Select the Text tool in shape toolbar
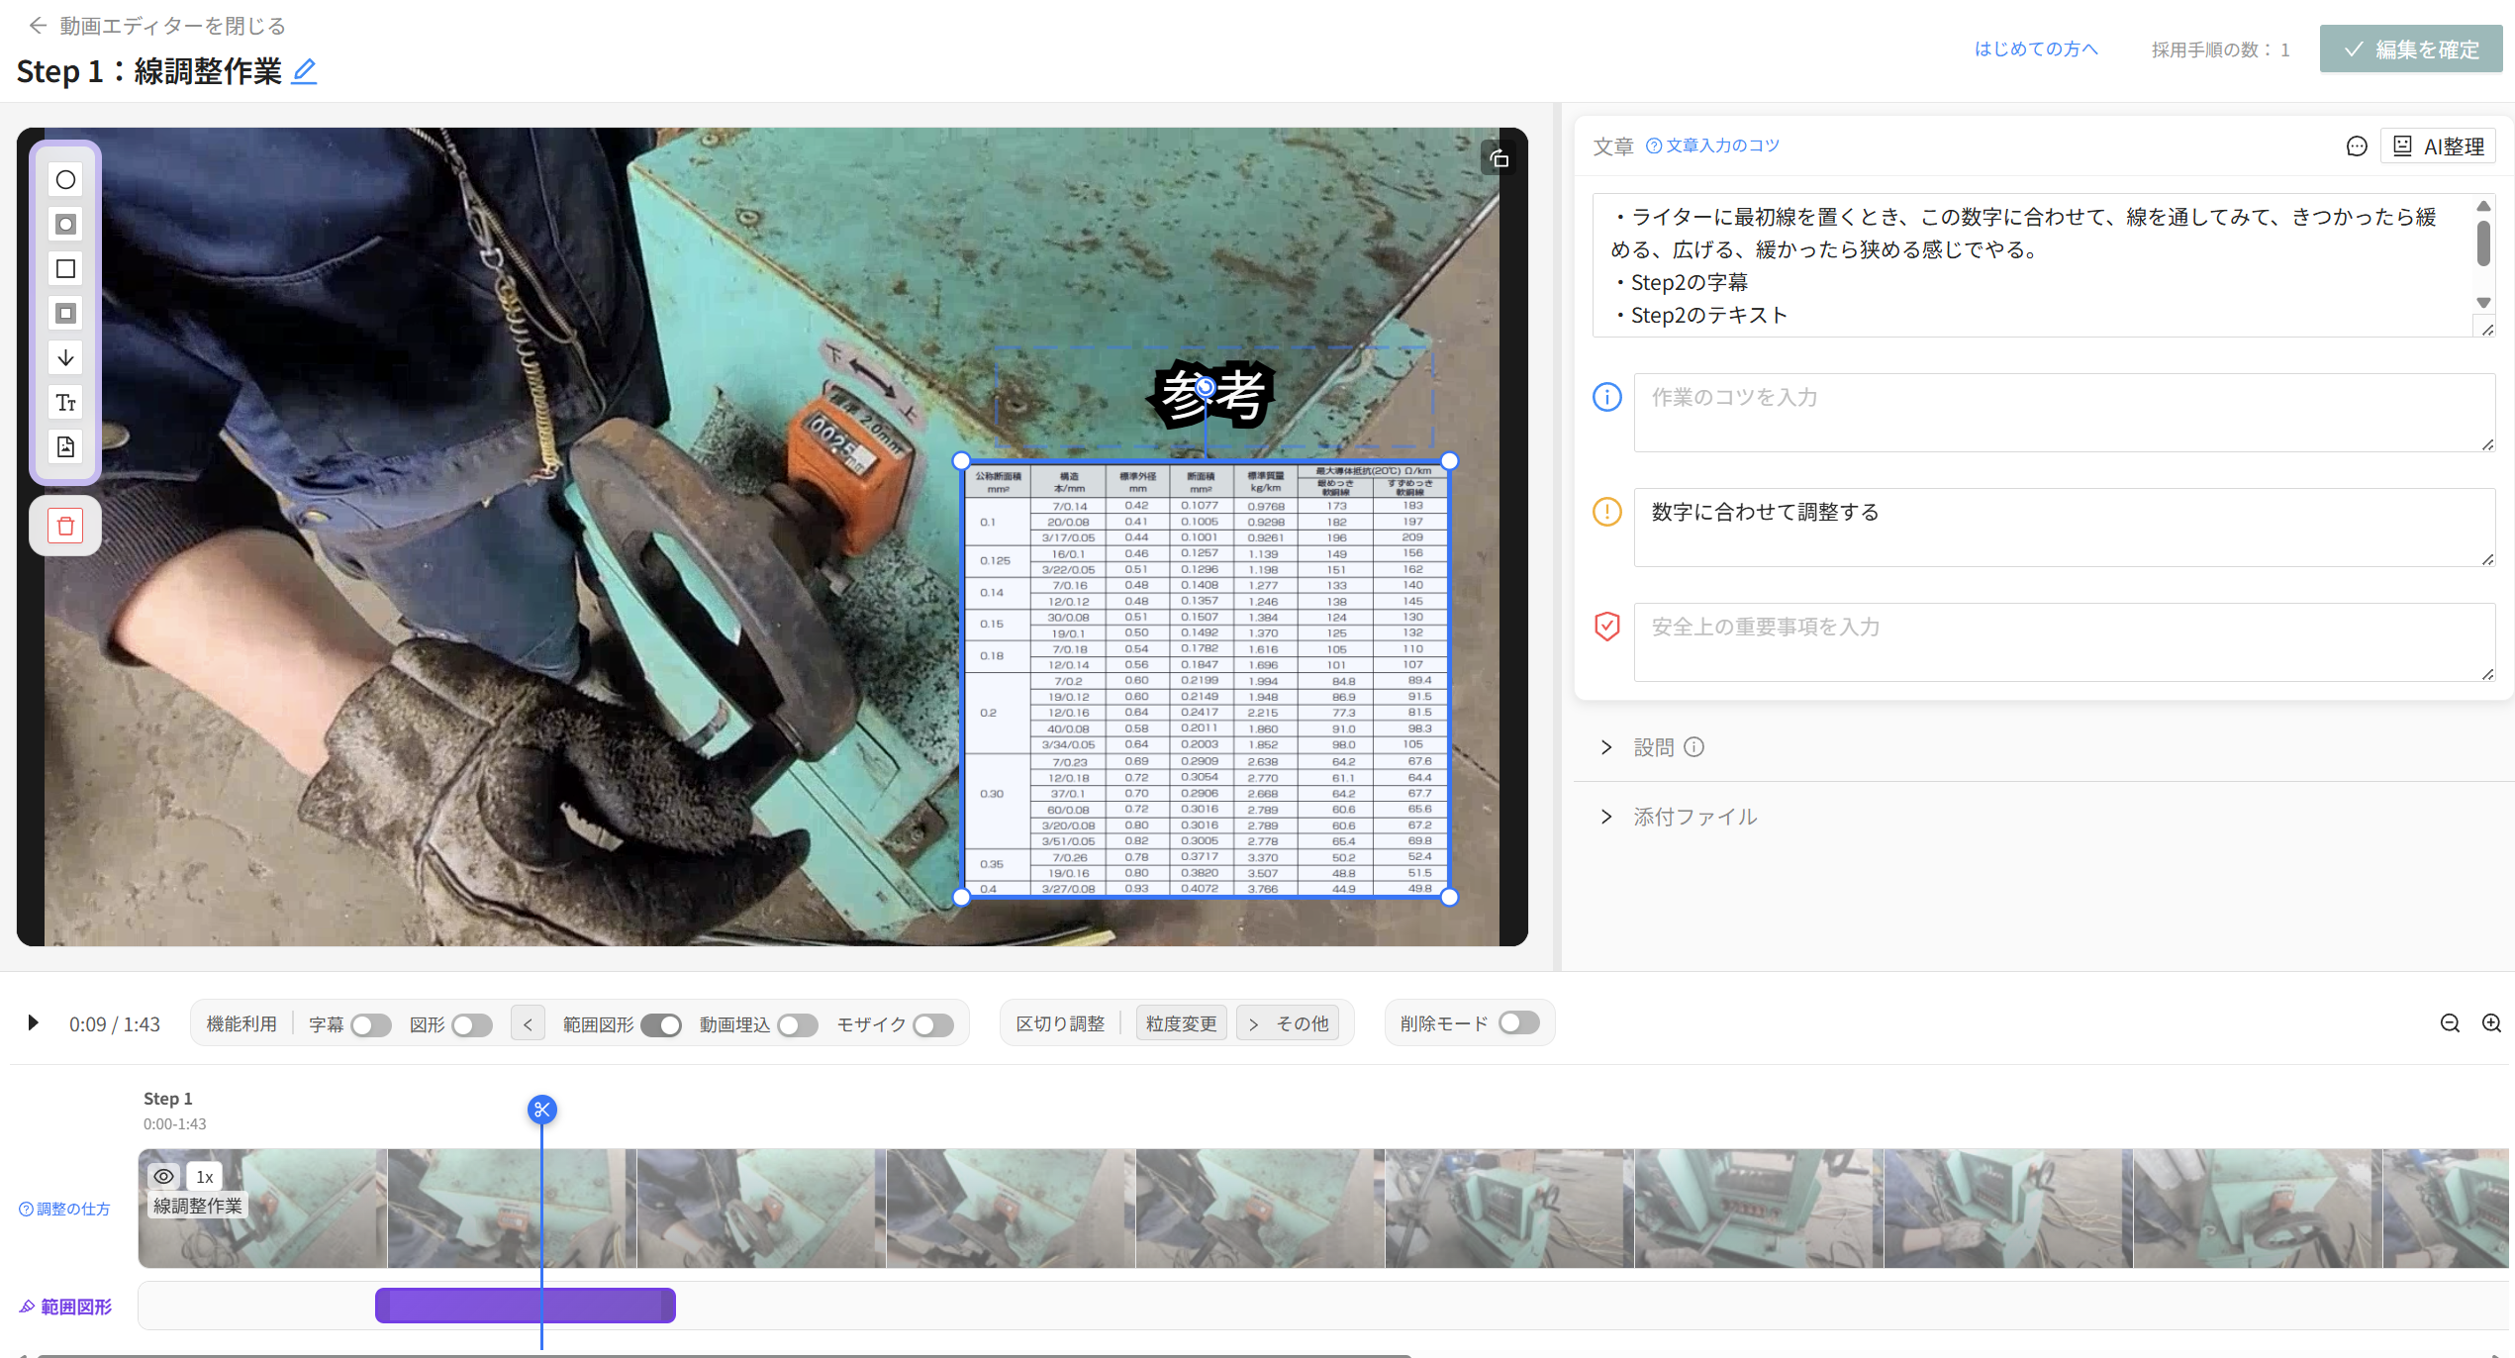Screen dimensions: 2515x1358 tap(65, 403)
